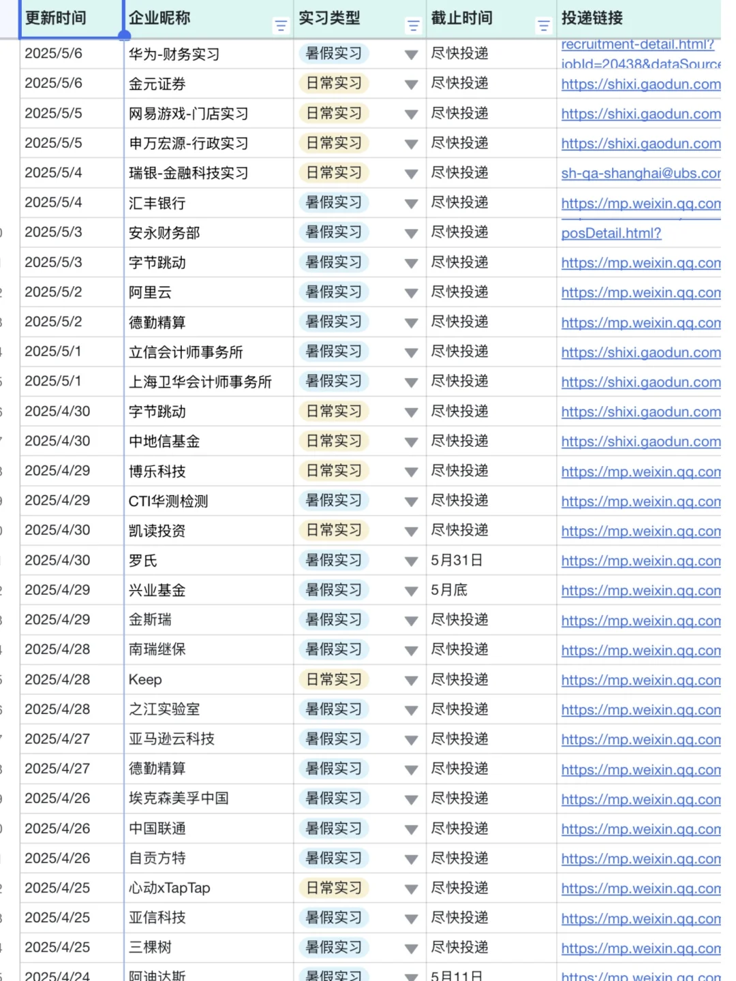Viewport: 736px width, 981px height.
Task: Select 尽快投递 cell in 博乐科技 row
Action: (491, 471)
